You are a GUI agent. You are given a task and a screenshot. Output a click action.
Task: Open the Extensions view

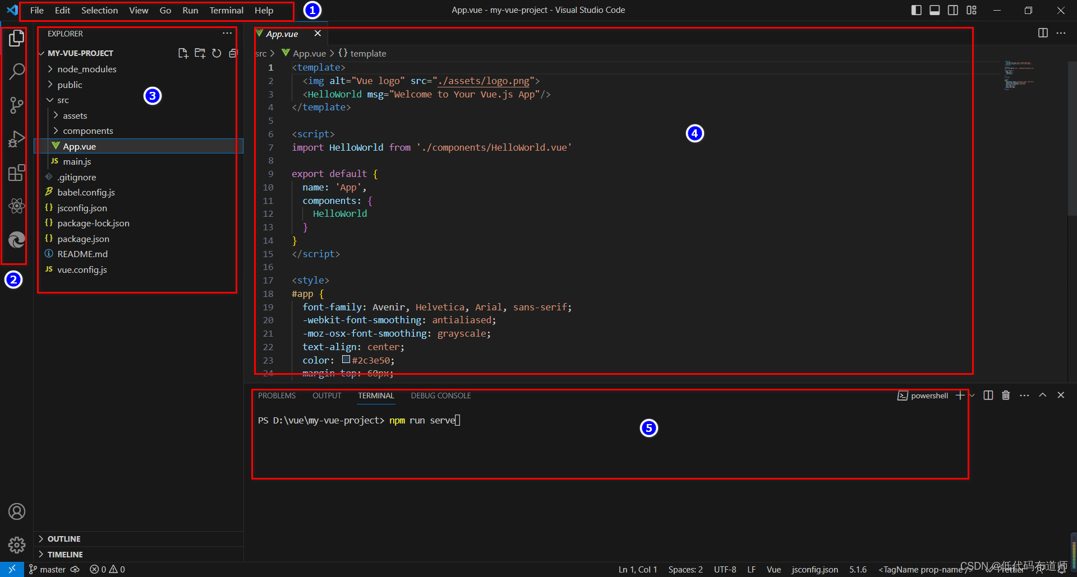(16, 173)
